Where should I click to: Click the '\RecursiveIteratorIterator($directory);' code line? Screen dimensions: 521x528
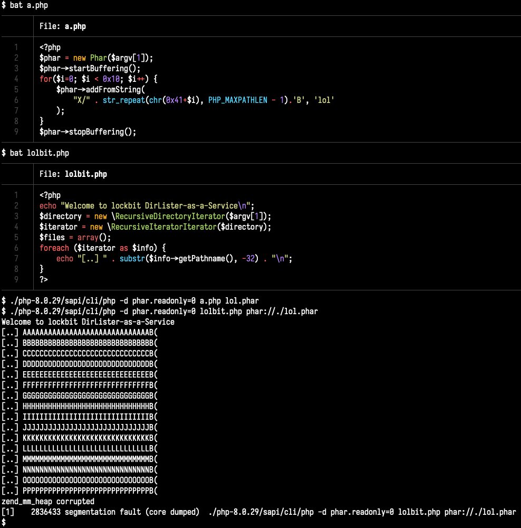pyautogui.click(x=155, y=227)
